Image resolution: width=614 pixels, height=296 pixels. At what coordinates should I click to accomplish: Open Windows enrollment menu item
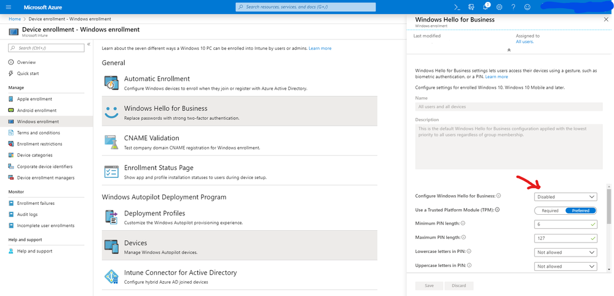pos(47,121)
